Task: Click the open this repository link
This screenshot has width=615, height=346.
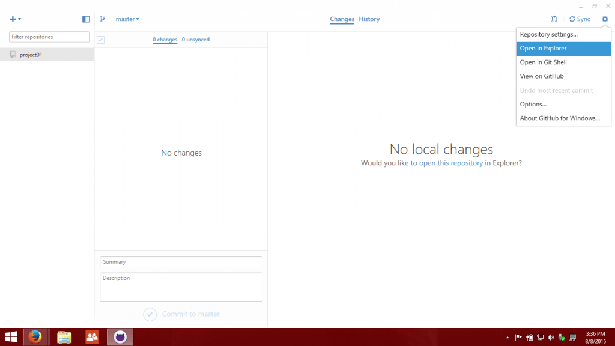Action: [x=450, y=163]
